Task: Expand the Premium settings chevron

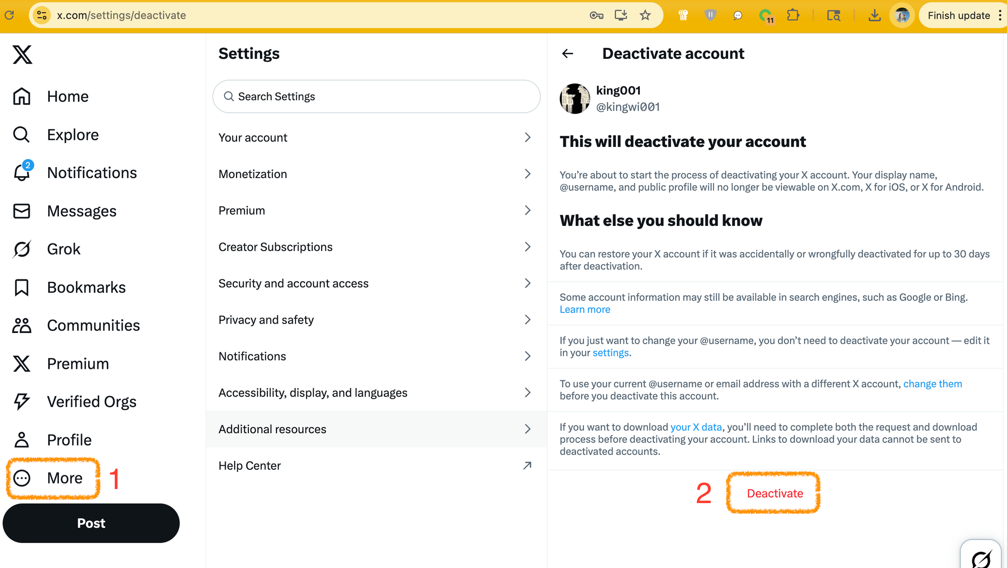Action: (528, 210)
